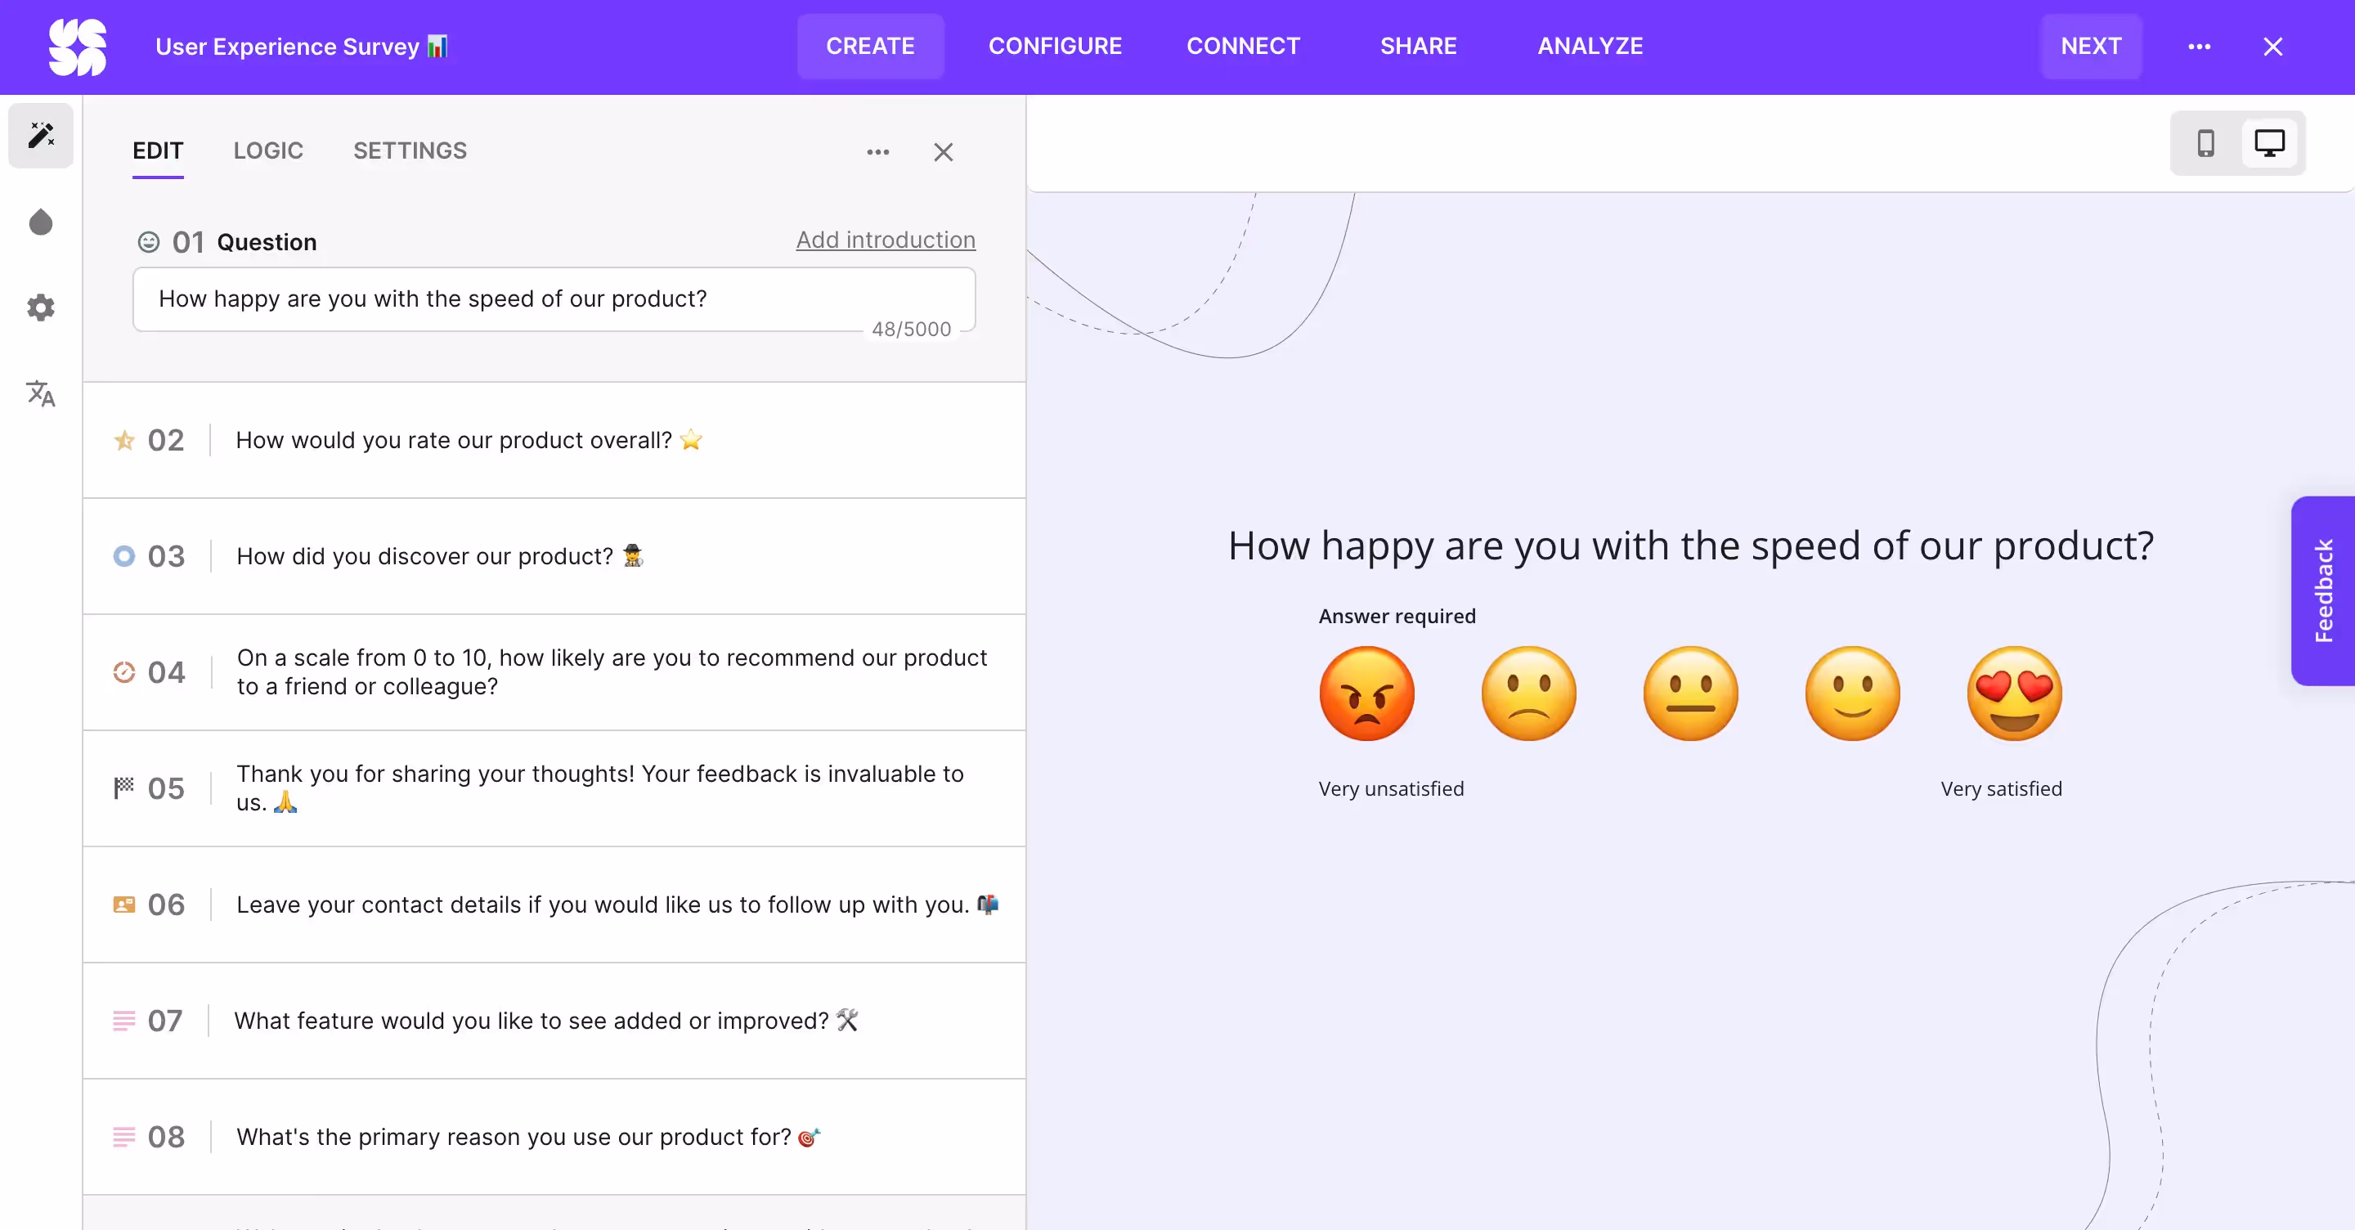Select question 08 primary reason
The image size is (2355, 1230).
pyautogui.click(x=554, y=1137)
